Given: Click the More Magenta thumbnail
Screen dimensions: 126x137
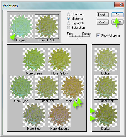Looking at the screenshot, I should tap(60, 115).
